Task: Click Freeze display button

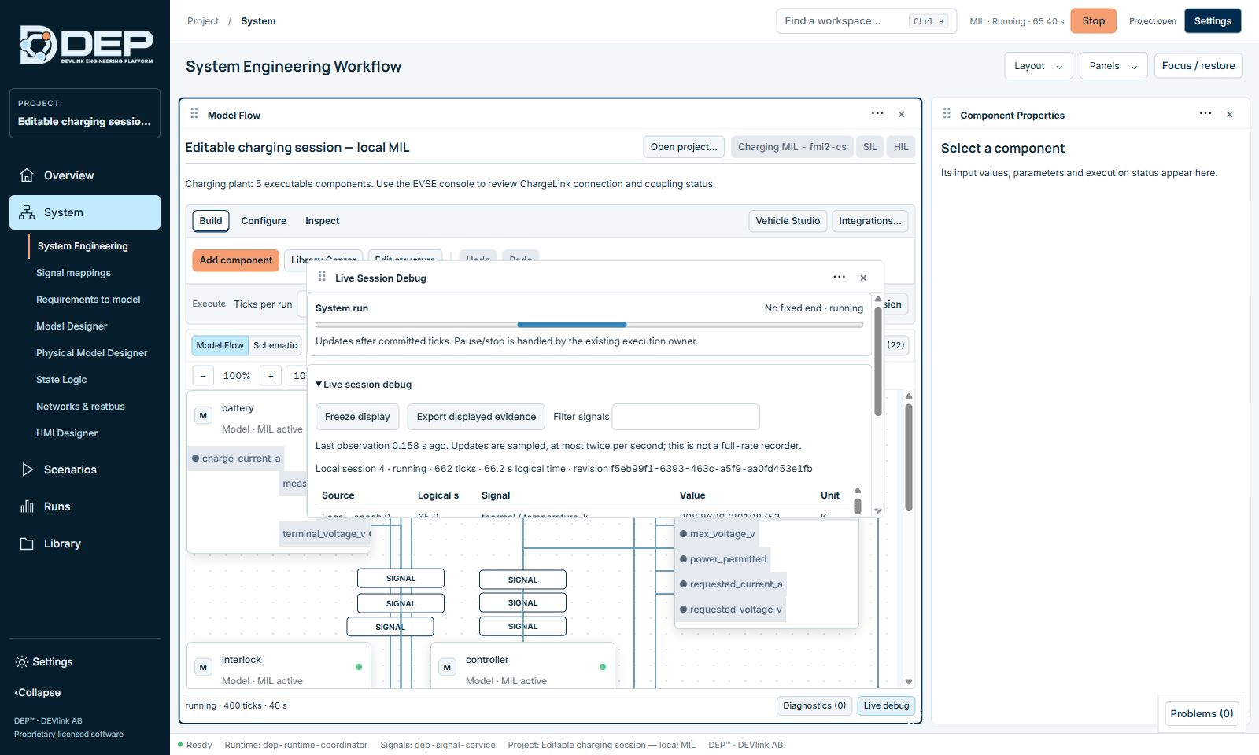Action: [x=357, y=417]
